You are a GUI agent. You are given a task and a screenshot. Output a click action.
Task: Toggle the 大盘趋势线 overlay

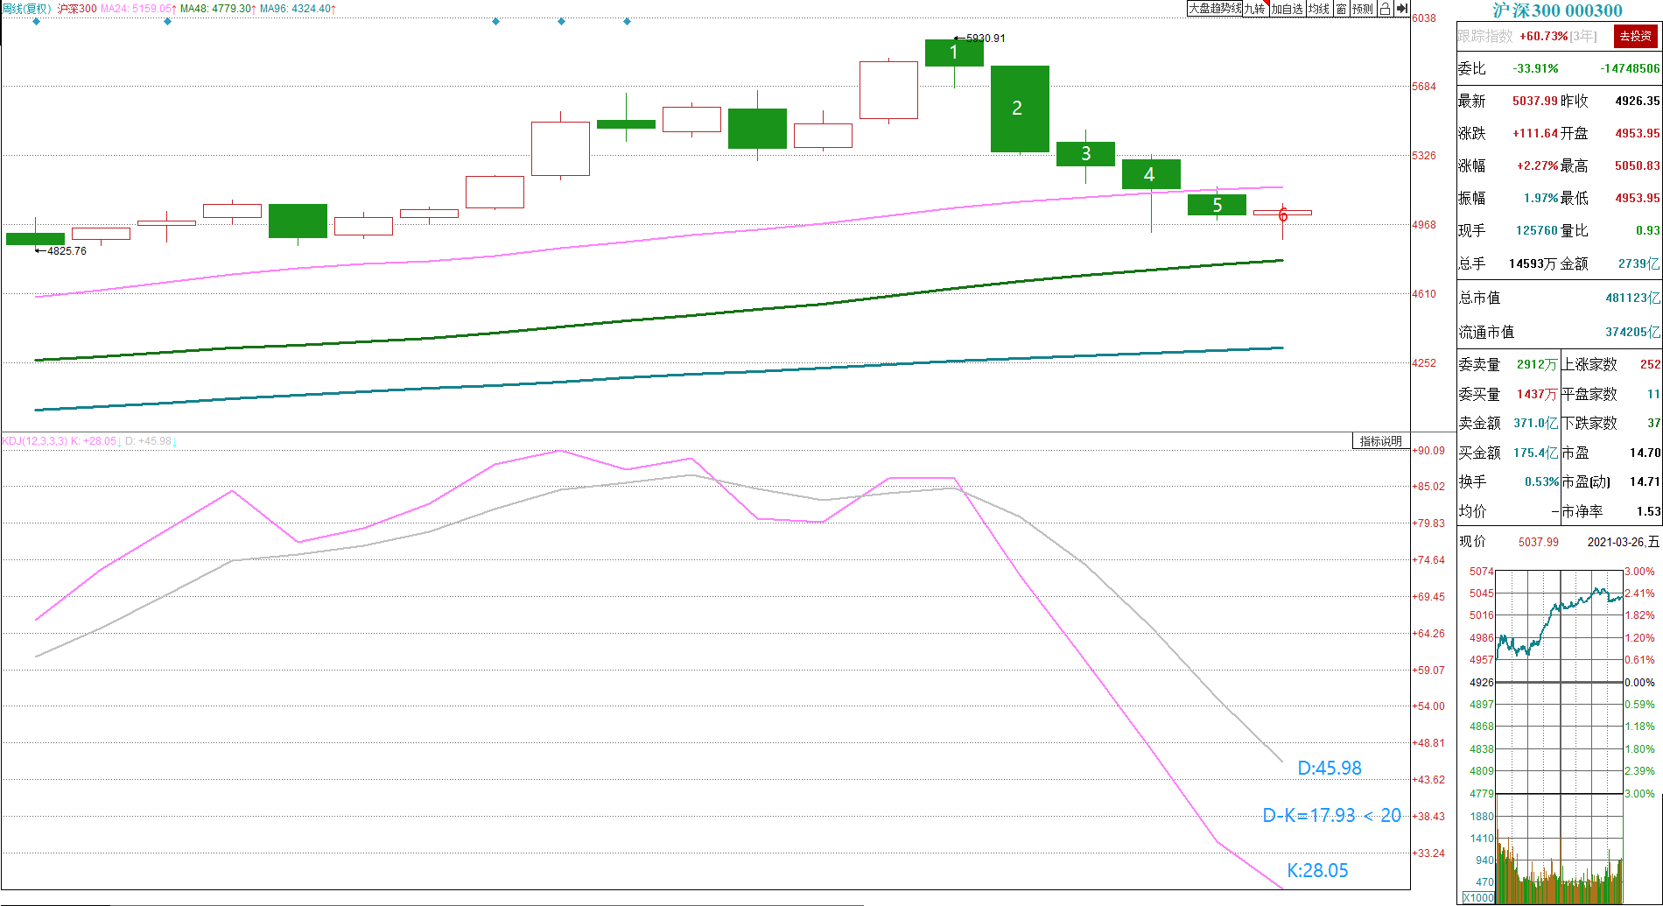[1214, 9]
